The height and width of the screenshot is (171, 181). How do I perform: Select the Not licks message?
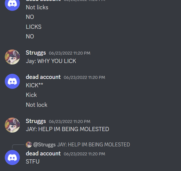[x=37, y=7]
